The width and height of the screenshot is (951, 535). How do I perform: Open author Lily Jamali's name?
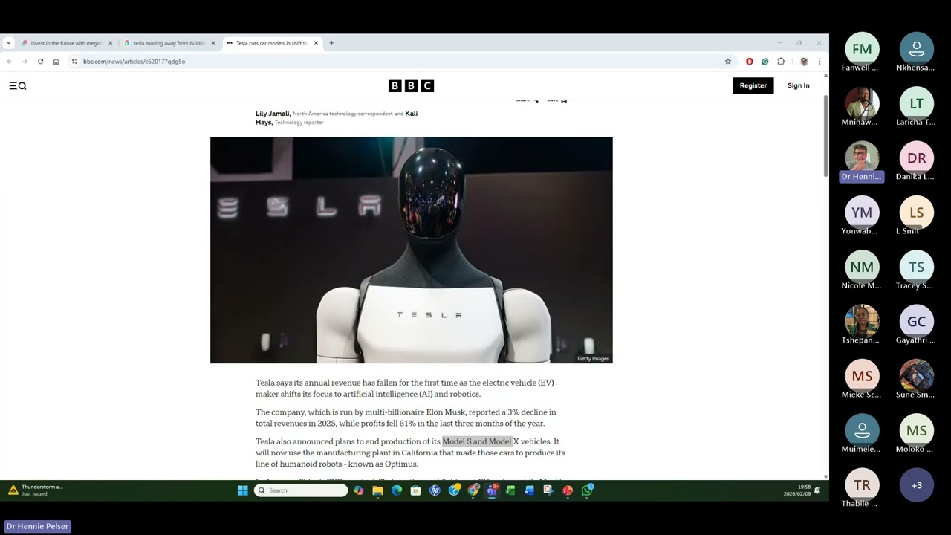pos(272,114)
